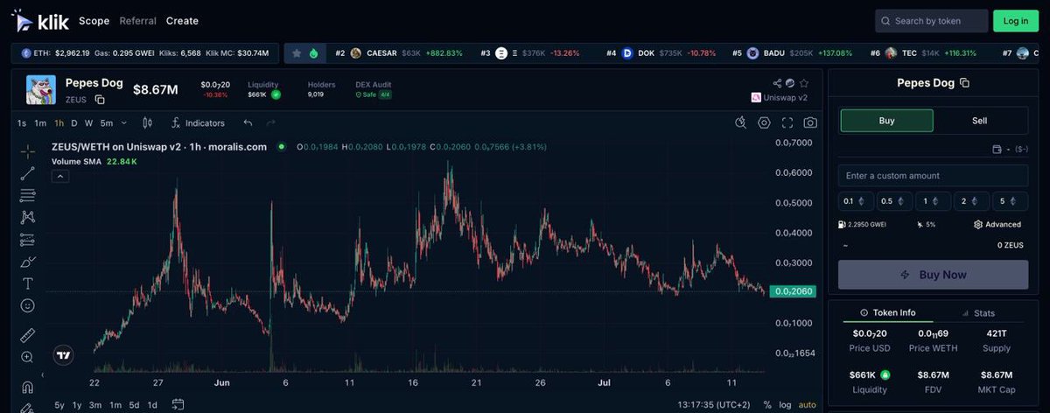The height and width of the screenshot is (413, 1050).
Task: Switch to the Stats tab
Action: [978, 312]
